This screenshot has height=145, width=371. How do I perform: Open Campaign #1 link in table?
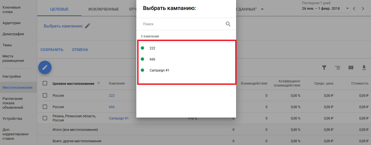[x=119, y=118]
